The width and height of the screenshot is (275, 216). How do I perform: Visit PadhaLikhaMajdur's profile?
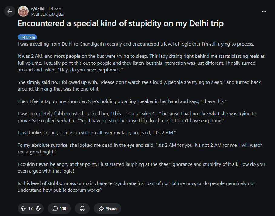click(x=48, y=14)
